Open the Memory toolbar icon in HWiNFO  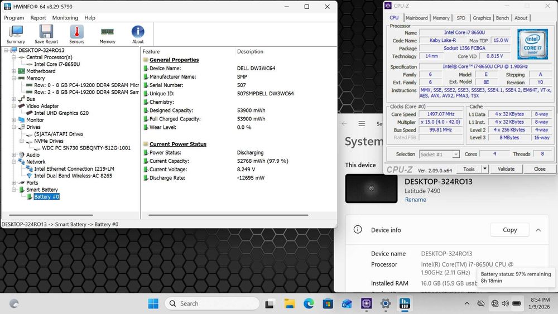coord(107,35)
